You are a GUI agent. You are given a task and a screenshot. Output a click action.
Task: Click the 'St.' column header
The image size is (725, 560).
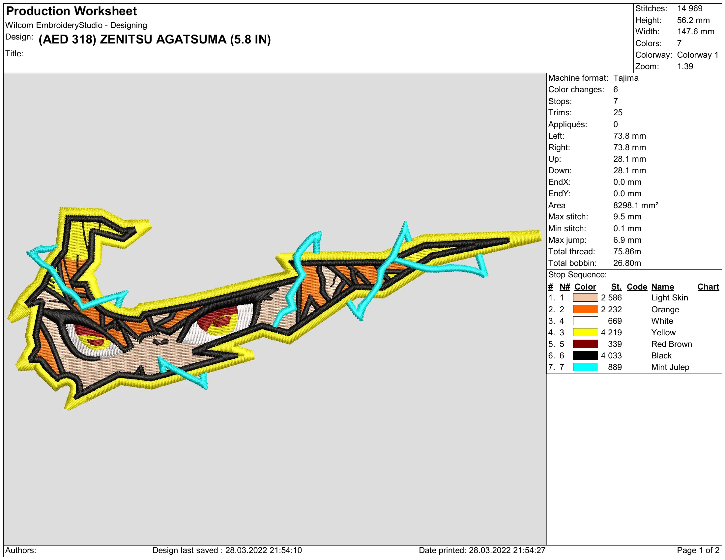click(x=617, y=287)
